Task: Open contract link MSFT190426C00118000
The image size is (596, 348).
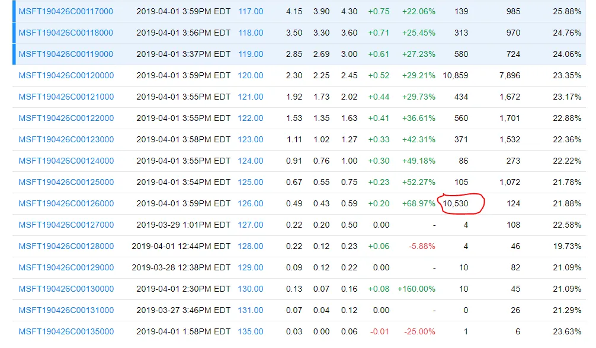Action: (x=66, y=33)
